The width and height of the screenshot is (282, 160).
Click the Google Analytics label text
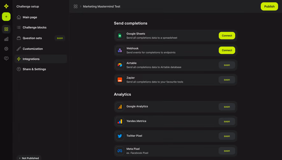(x=137, y=106)
